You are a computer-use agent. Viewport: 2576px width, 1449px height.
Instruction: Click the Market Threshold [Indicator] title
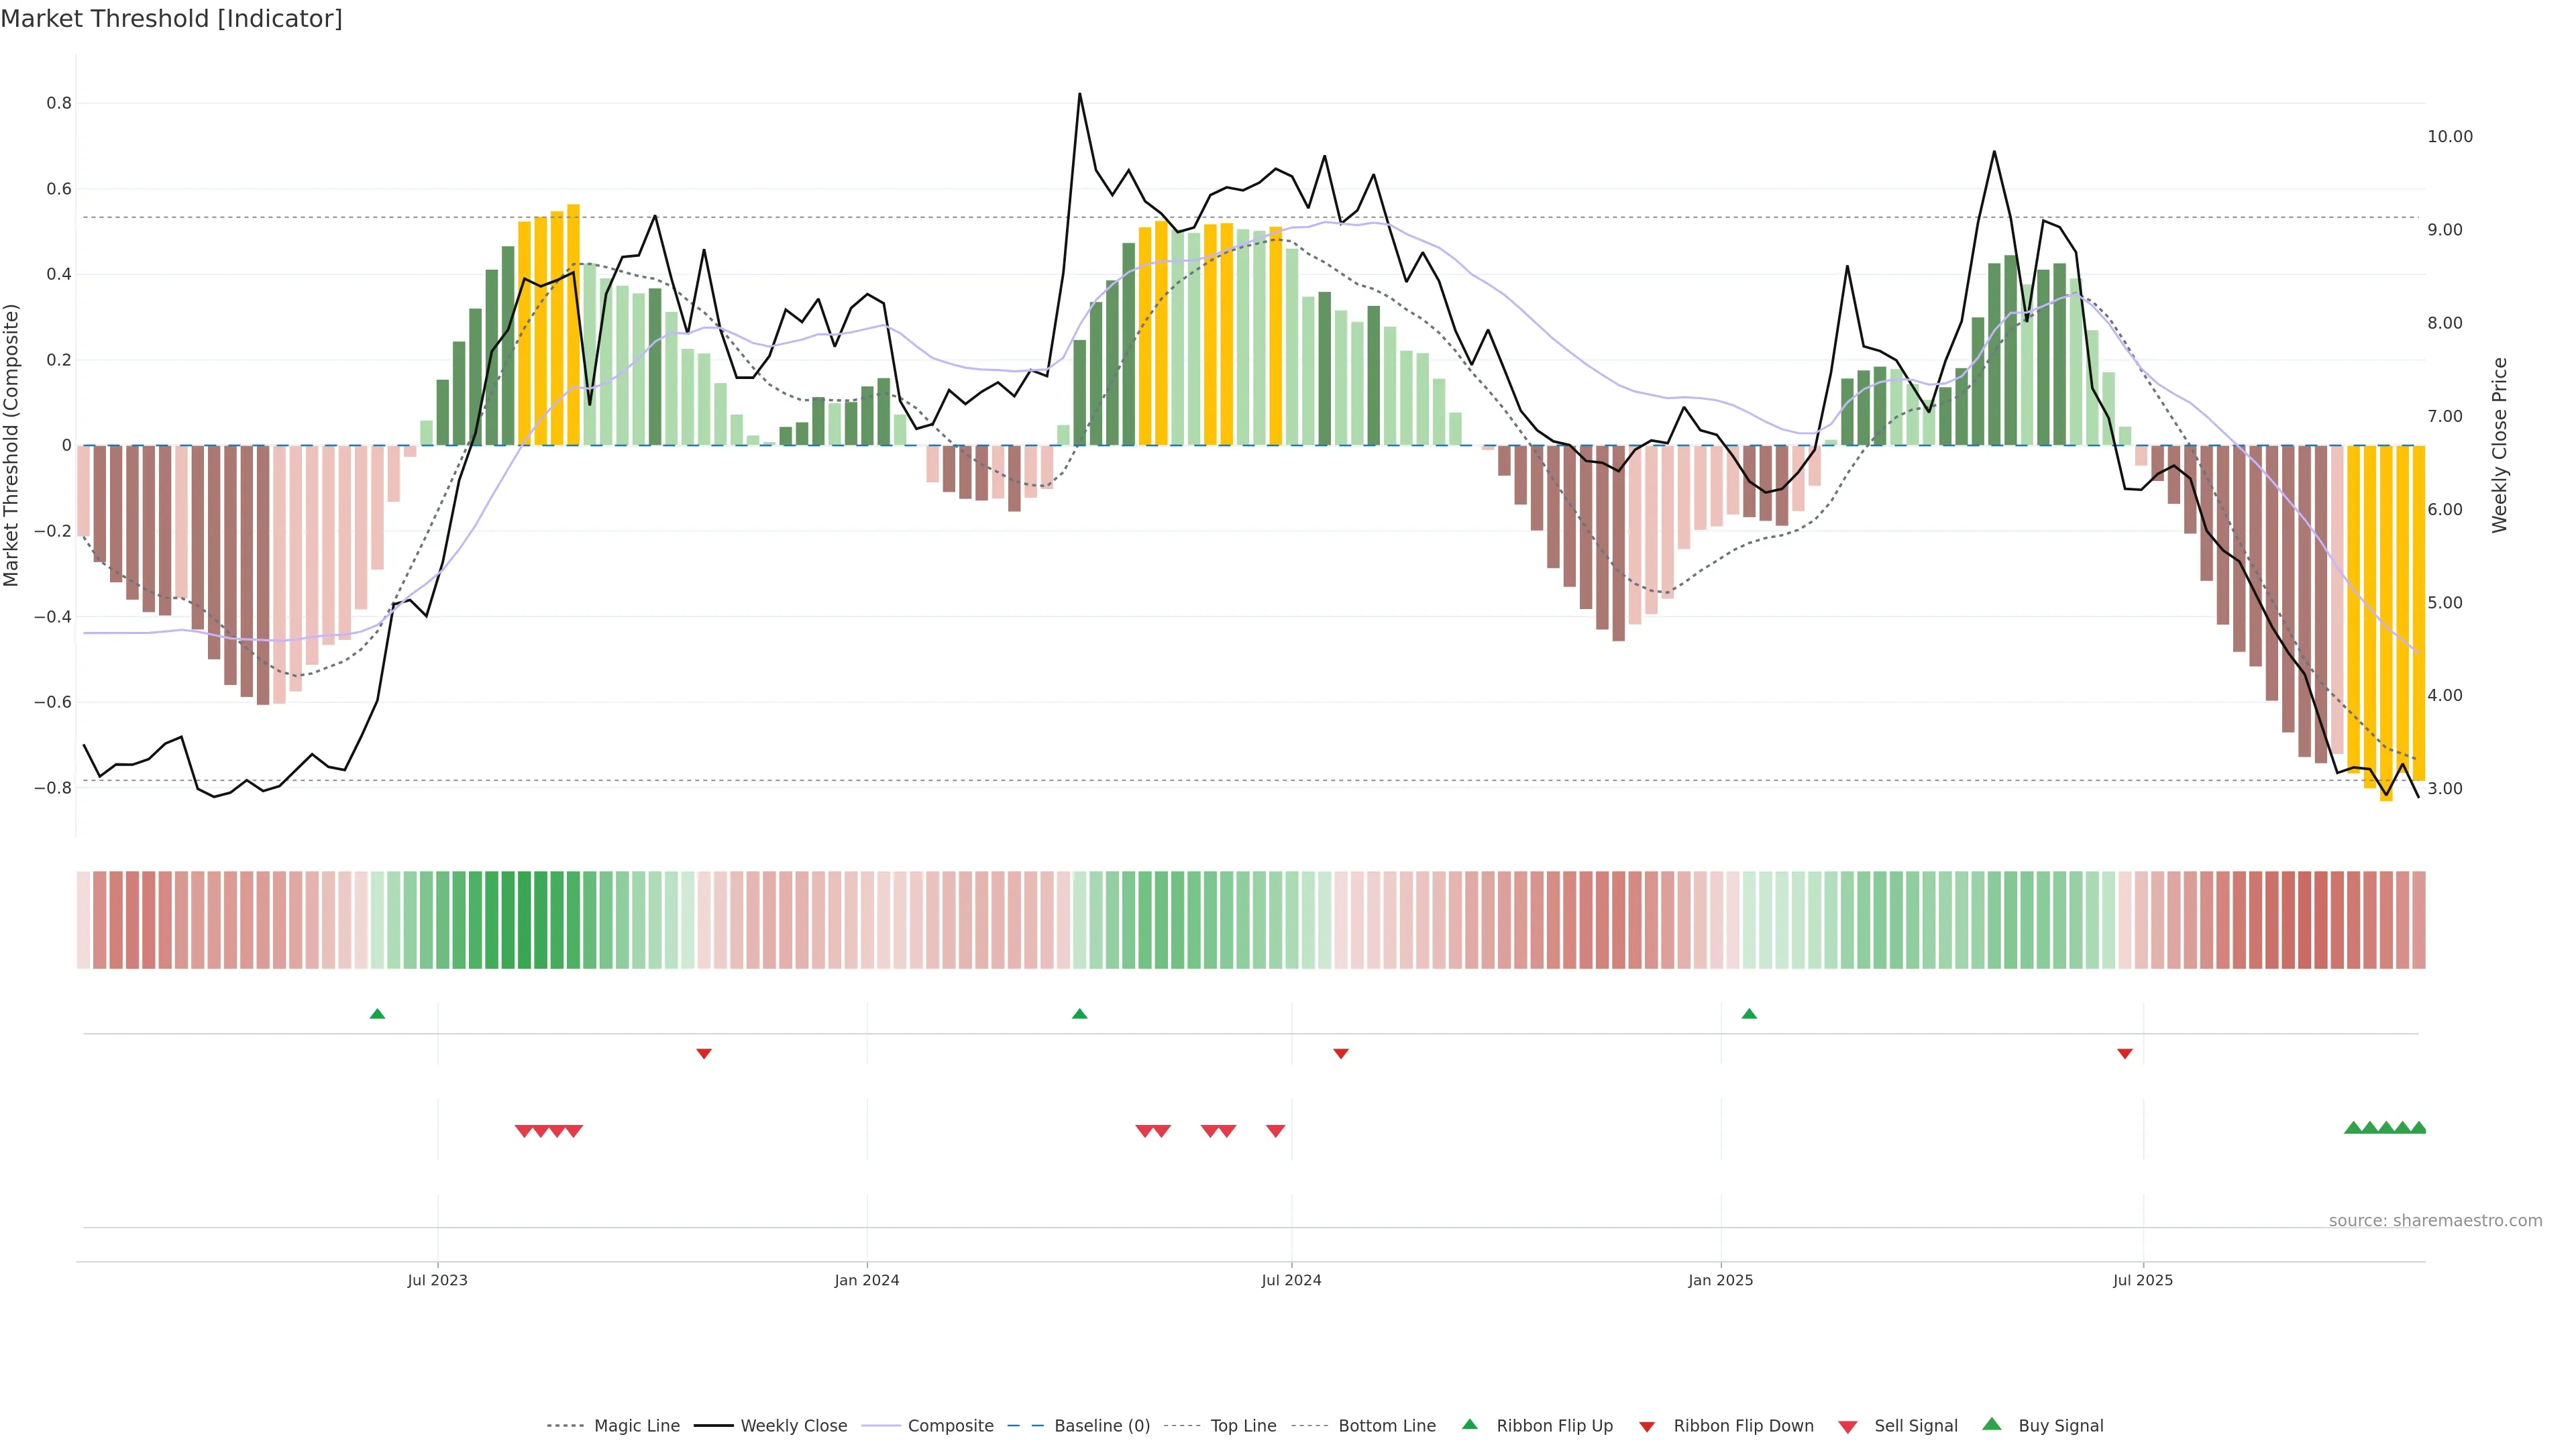pos(171,19)
